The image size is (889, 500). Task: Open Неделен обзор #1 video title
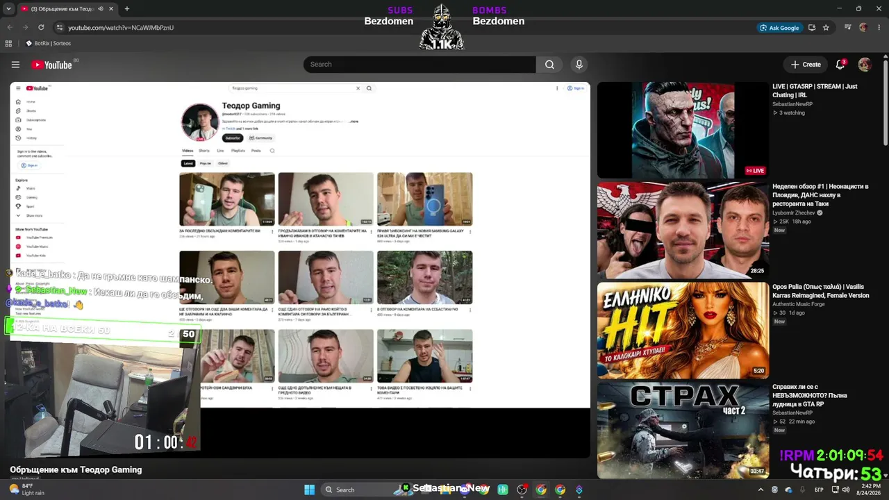click(x=820, y=195)
